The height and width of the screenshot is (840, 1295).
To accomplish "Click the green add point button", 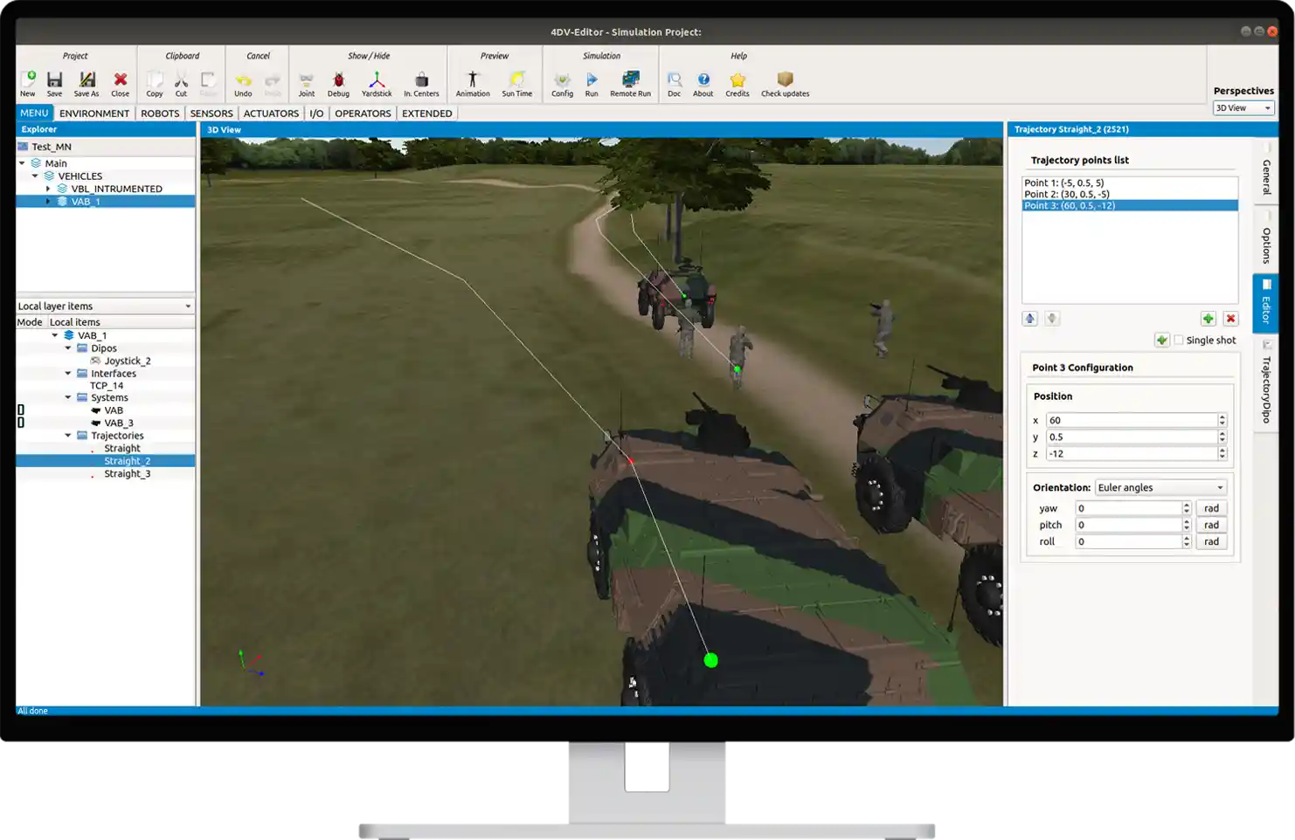I will tap(1208, 319).
